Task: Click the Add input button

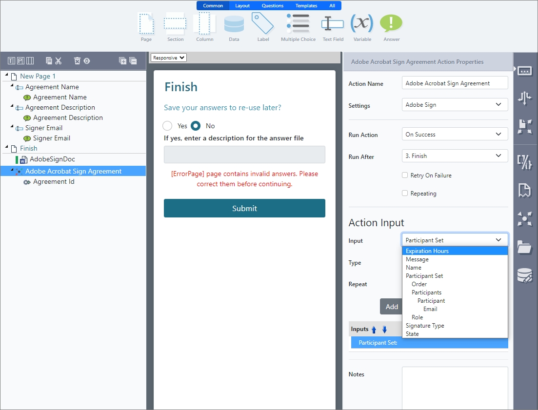Action: point(391,307)
